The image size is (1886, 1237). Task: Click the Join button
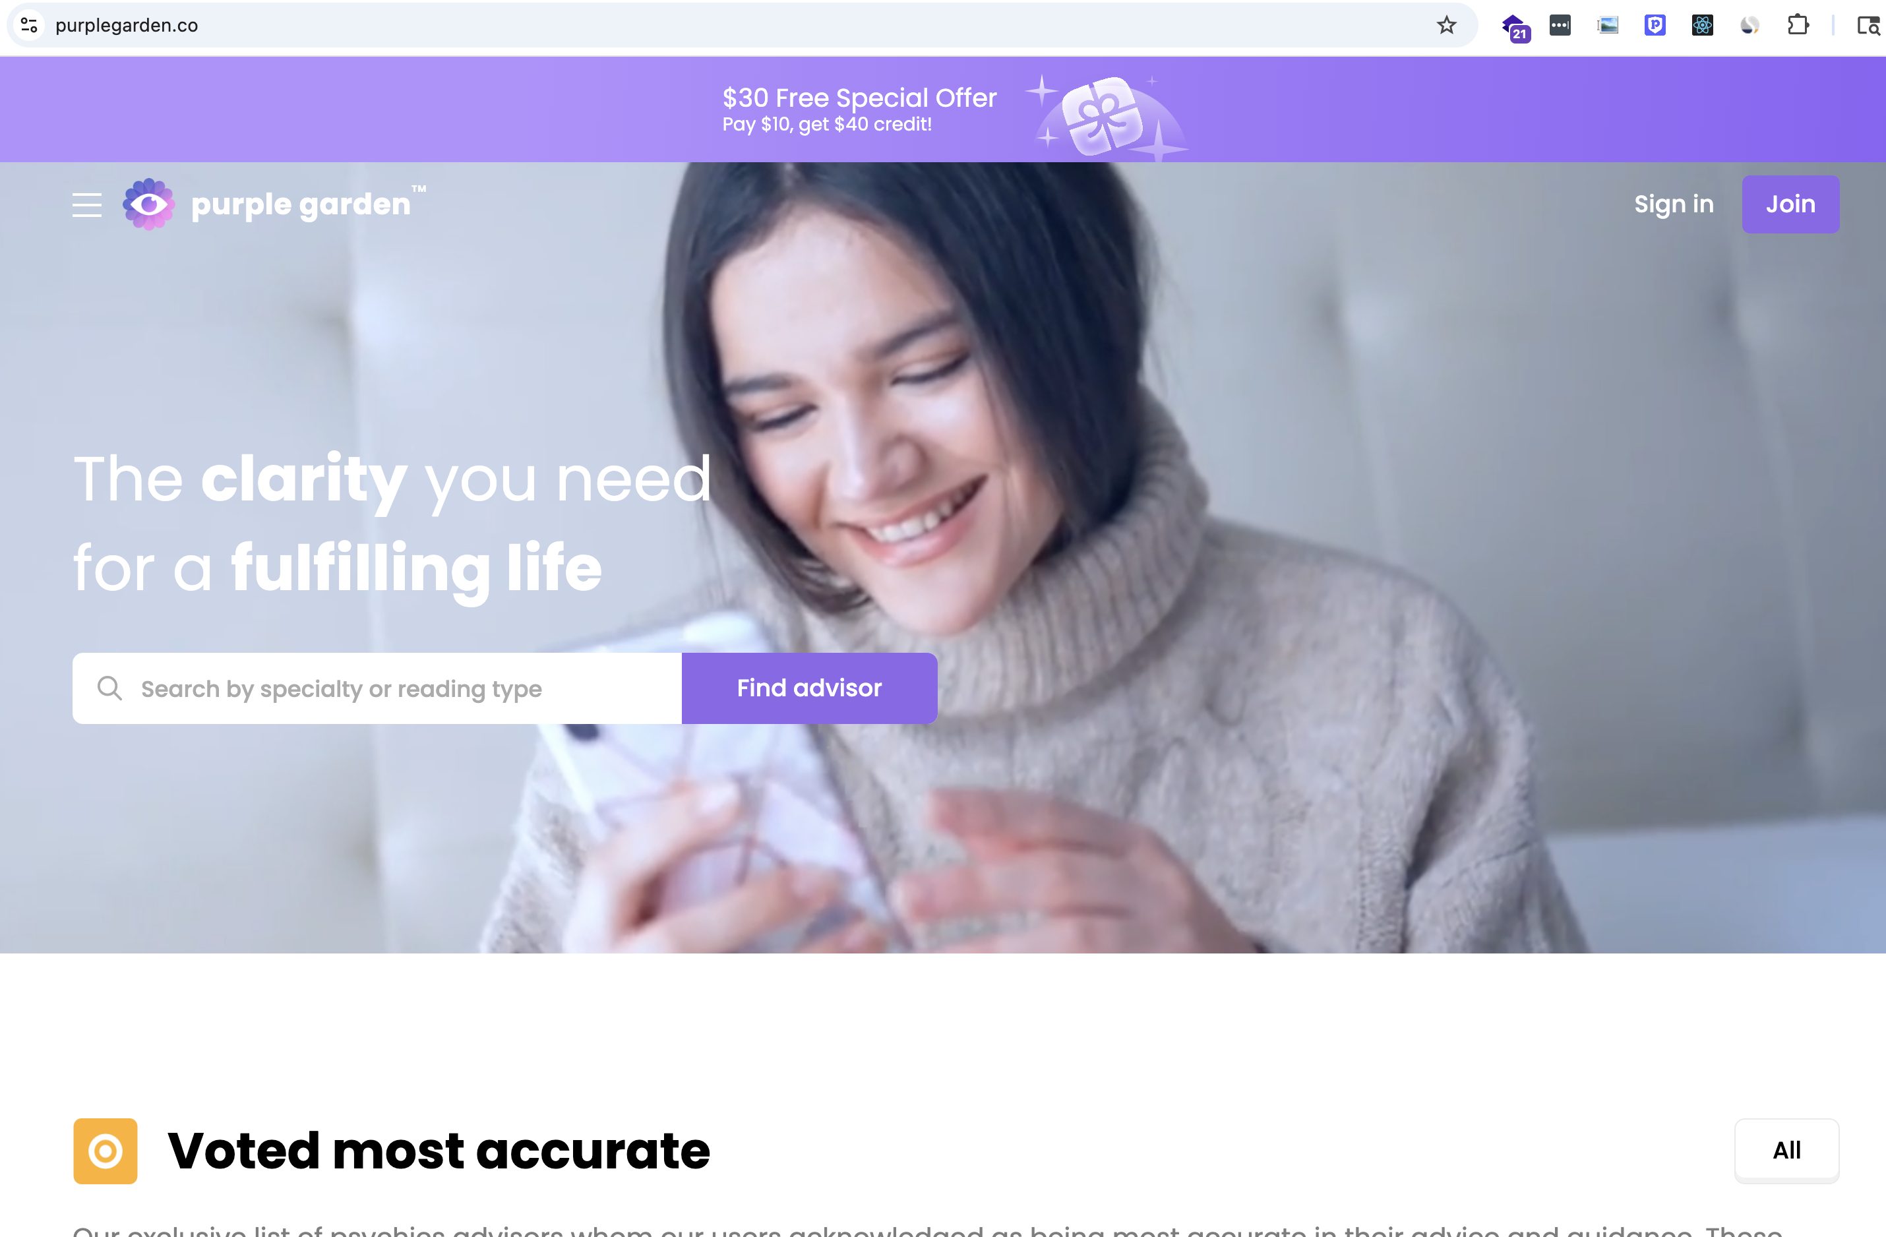tap(1790, 204)
